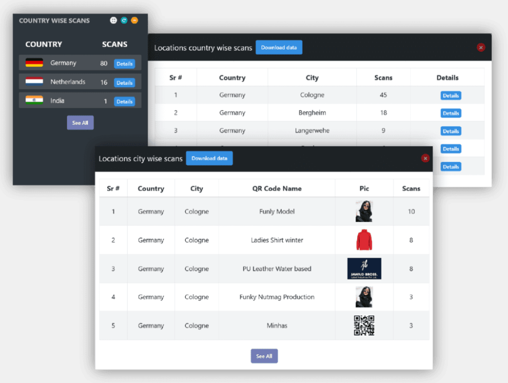The height and width of the screenshot is (383, 508).
Task: Collapse the panel with the orange minus icon
Action: [x=135, y=20]
